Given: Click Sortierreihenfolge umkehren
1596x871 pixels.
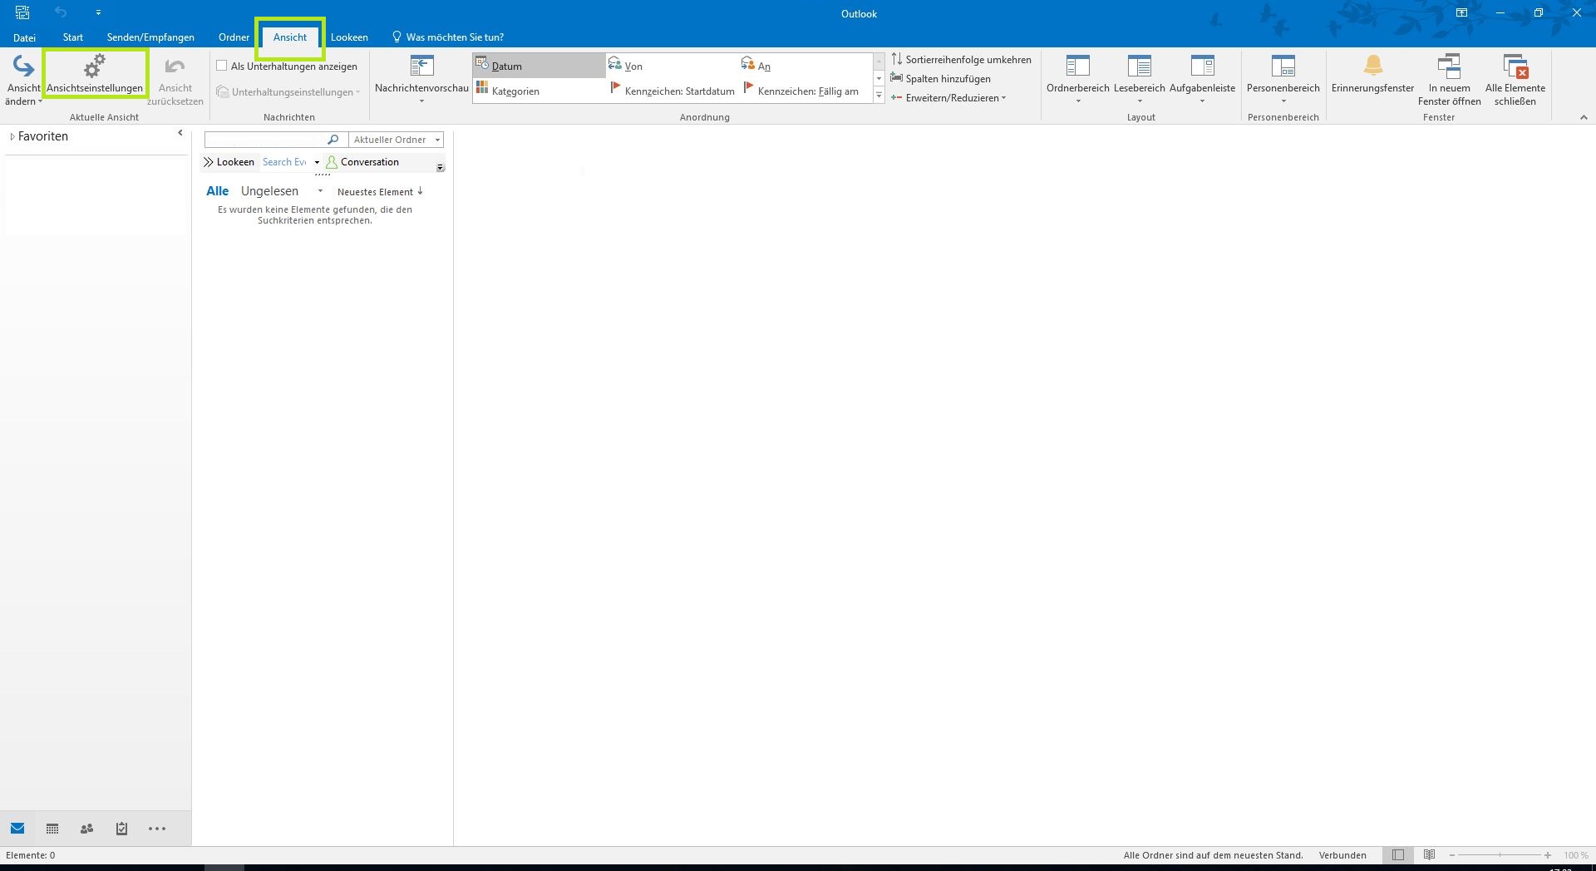Looking at the screenshot, I should click(961, 59).
